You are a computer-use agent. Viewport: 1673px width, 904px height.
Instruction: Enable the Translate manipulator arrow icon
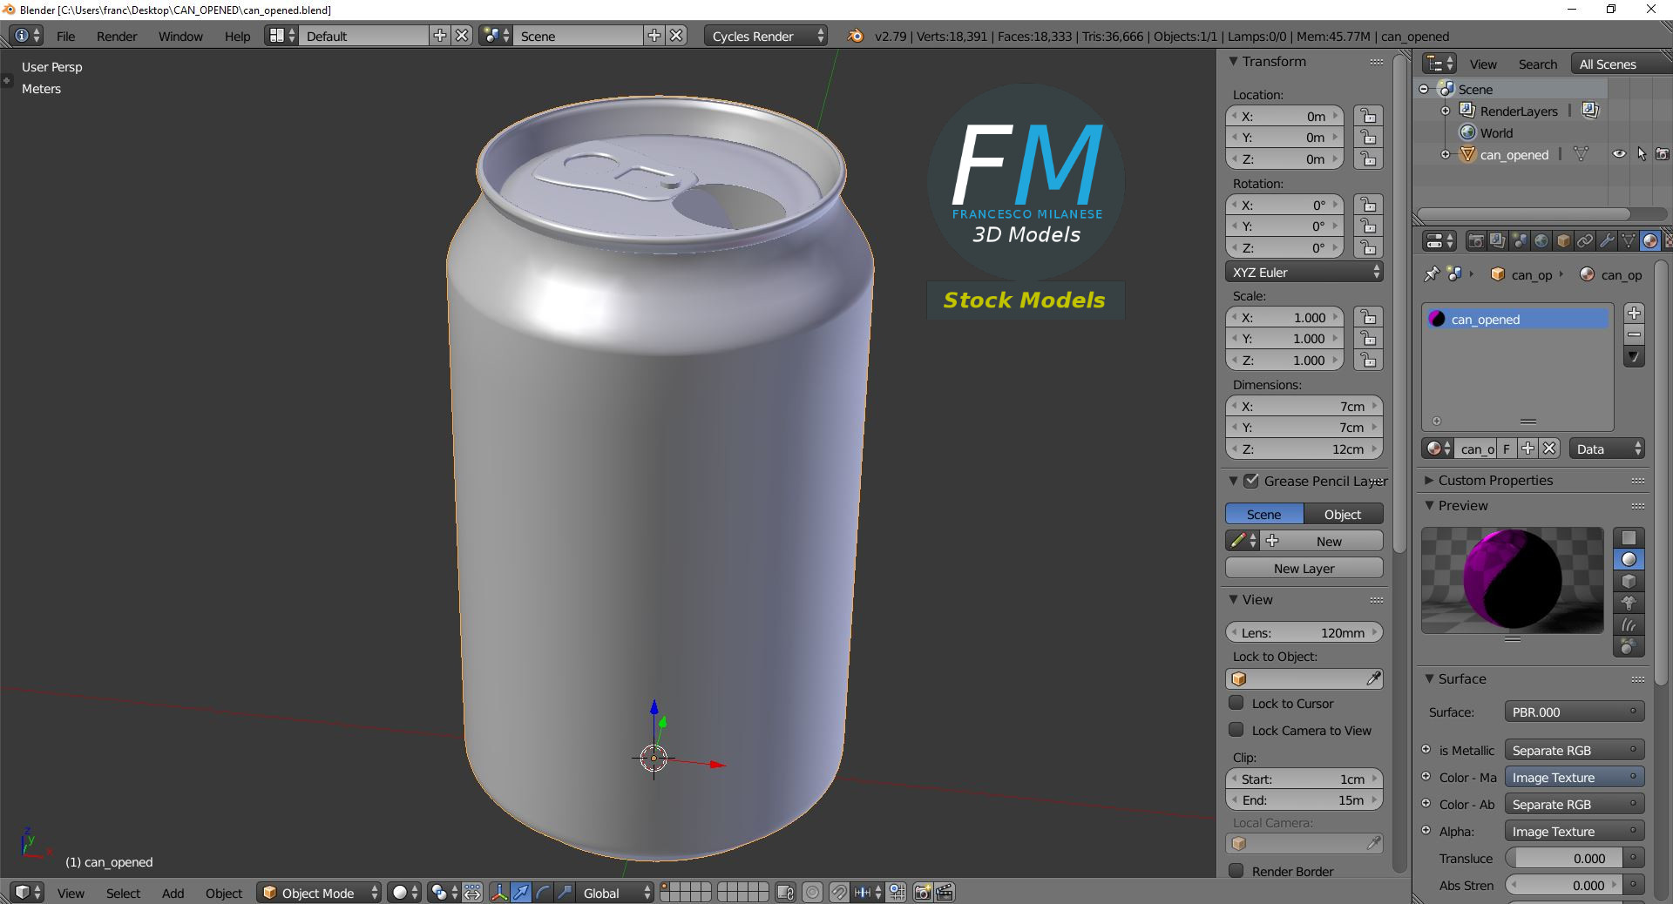[521, 893]
